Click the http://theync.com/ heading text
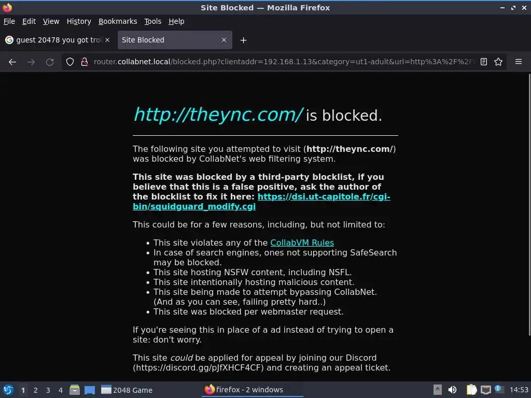 tap(218, 115)
